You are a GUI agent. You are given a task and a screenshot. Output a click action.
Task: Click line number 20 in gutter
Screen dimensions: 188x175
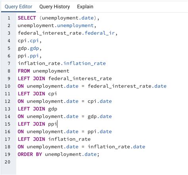pyautogui.click(x=8, y=162)
